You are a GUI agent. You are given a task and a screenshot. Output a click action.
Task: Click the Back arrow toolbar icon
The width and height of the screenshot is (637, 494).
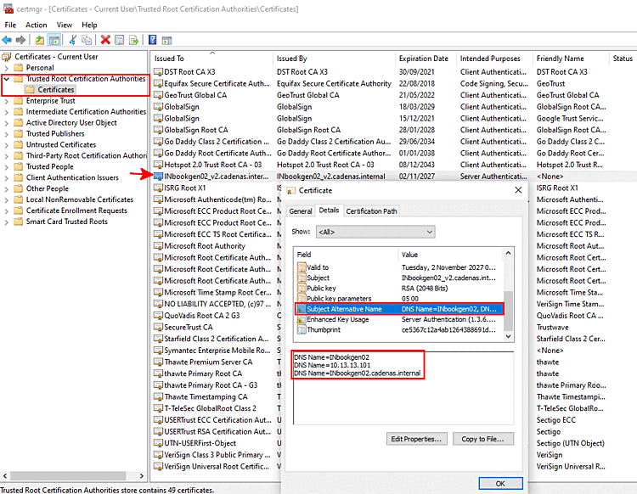point(7,40)
